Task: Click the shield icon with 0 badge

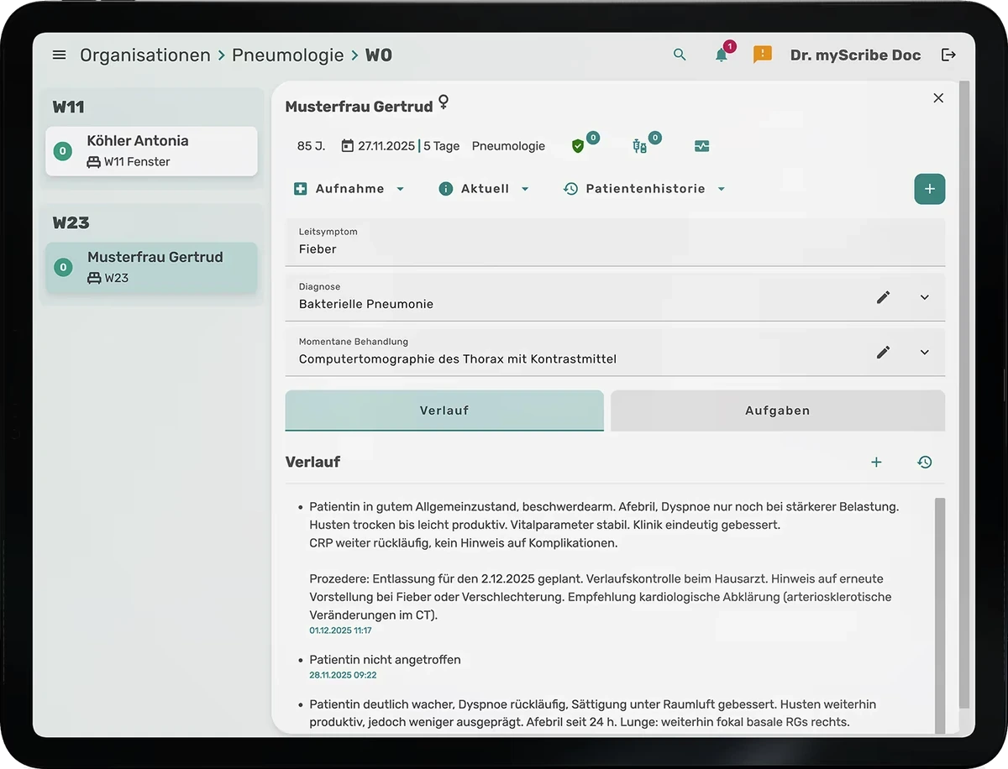Action: tap(578, 145)
